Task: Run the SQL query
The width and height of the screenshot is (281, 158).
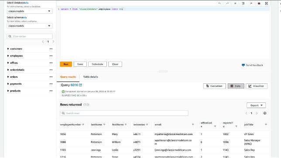Action: pyautogui.click(x=66, y=64)
